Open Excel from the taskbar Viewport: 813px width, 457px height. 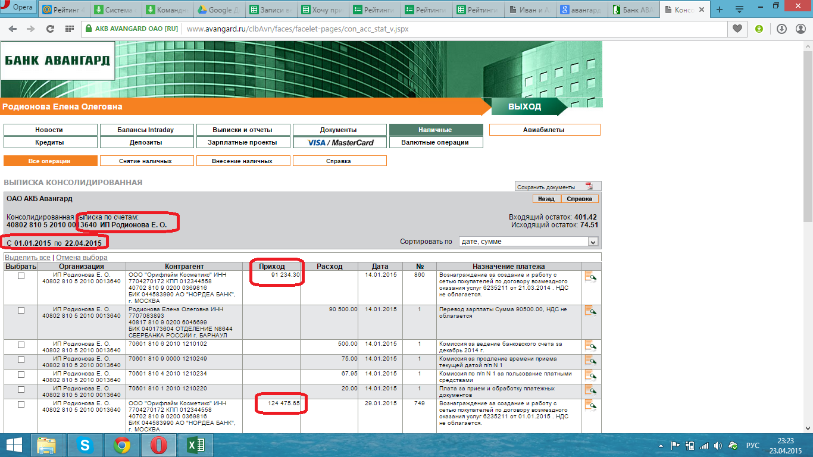(196, 445)
